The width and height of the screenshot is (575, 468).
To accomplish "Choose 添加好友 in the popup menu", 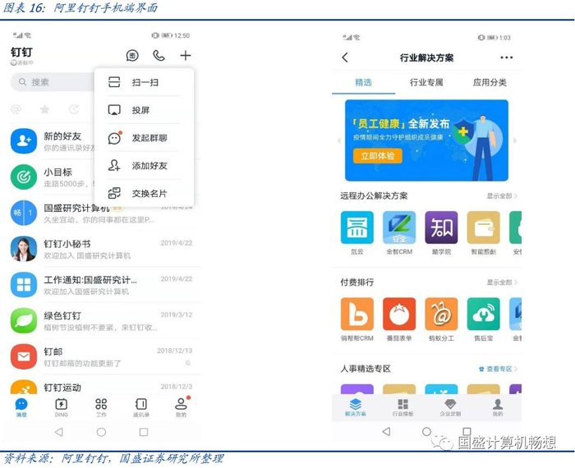I will pyautogui.click(x=144, y=166).
